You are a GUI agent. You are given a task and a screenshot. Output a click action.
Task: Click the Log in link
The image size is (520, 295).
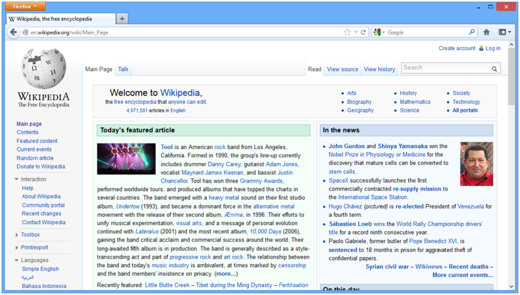(x=493, y=48)
